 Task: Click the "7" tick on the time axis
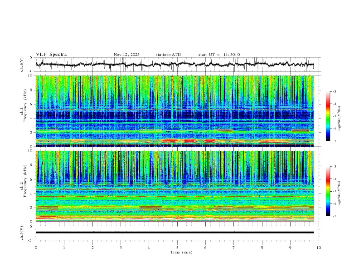pos(233,248)
